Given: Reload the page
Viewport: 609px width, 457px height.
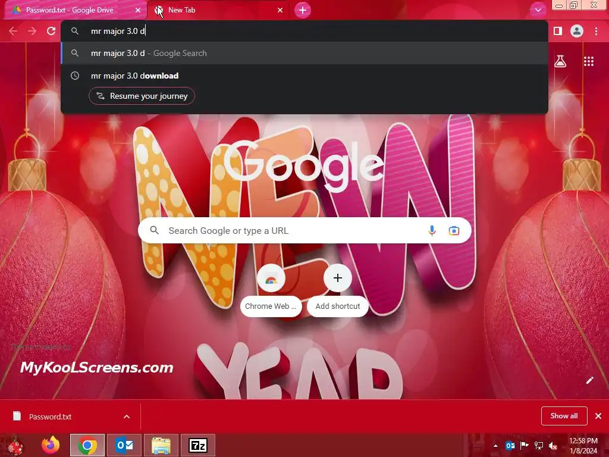Looking at the screenshot, I should pos(51,31).
